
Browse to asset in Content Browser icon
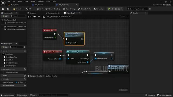[x=8, y=9]
